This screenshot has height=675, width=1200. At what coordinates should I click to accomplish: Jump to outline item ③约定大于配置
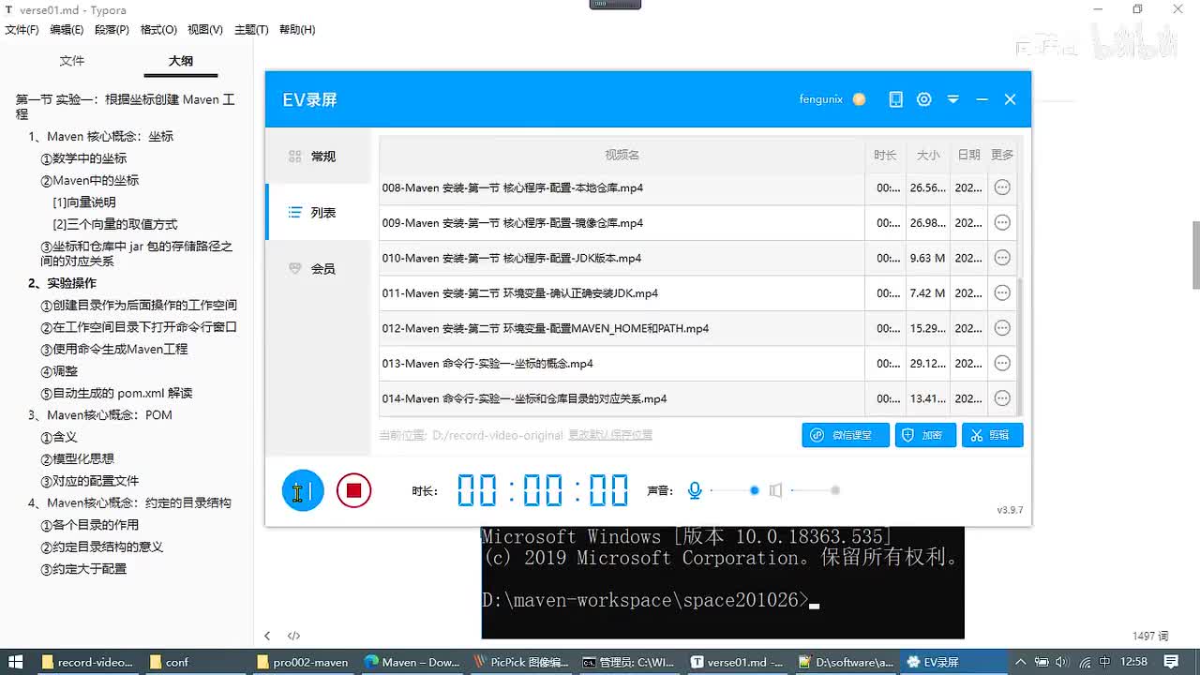pyautogui.click(x=83, y=569)
